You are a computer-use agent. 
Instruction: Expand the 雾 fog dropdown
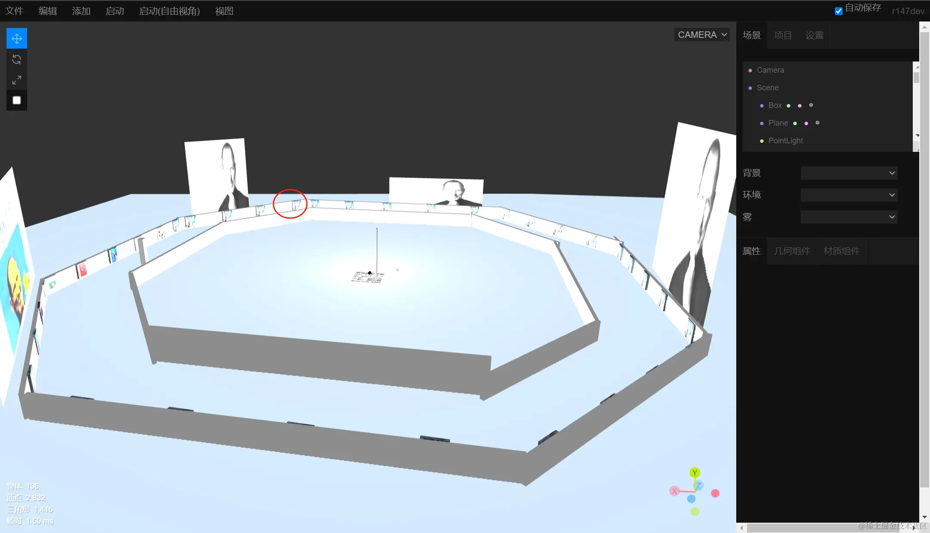(849, 217)
